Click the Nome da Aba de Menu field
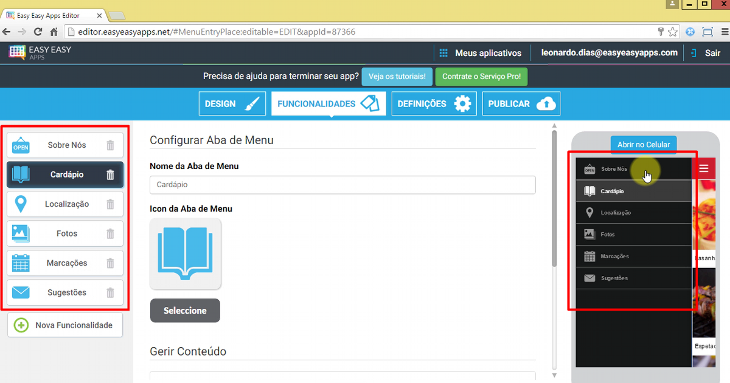Screen dimensions: 730x383 point(342,185)
